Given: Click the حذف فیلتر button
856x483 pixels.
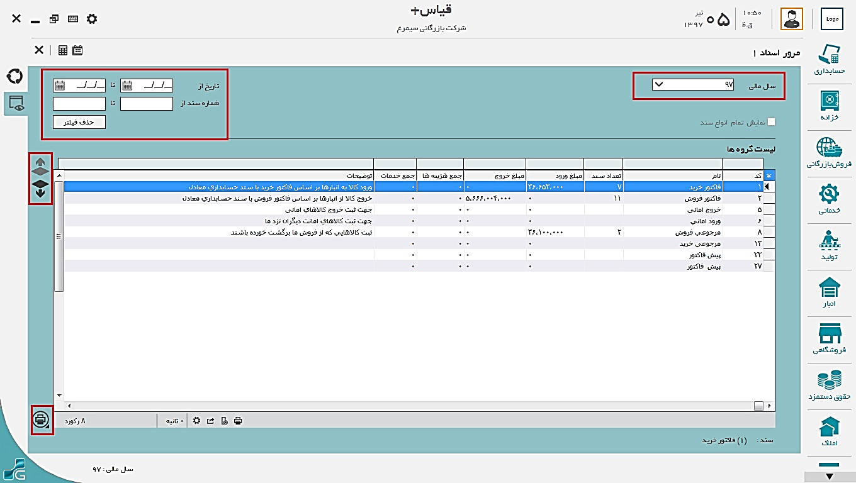Looking at the screenshot, I should point(79,122).
